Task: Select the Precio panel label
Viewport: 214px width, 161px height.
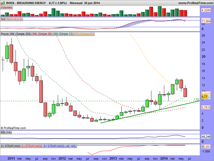Action: click(5, 34)
